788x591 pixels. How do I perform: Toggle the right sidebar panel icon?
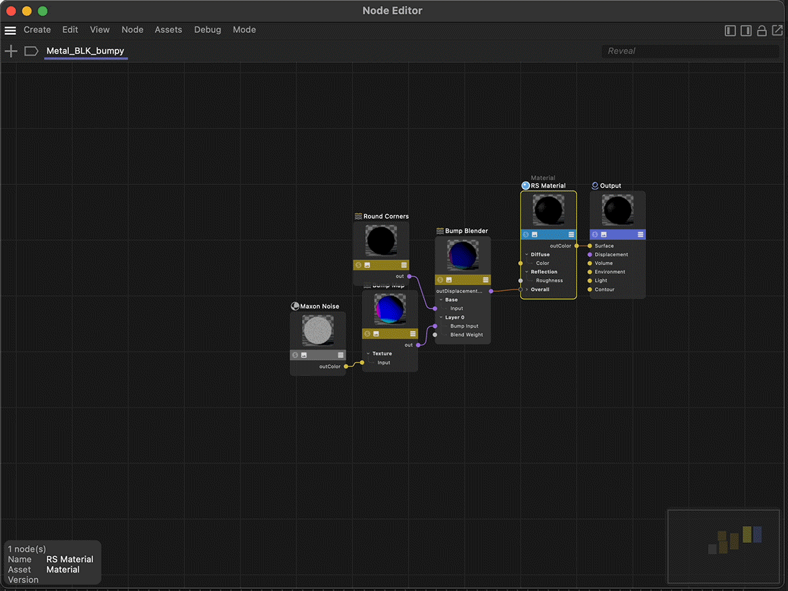[x=746, y=31]
